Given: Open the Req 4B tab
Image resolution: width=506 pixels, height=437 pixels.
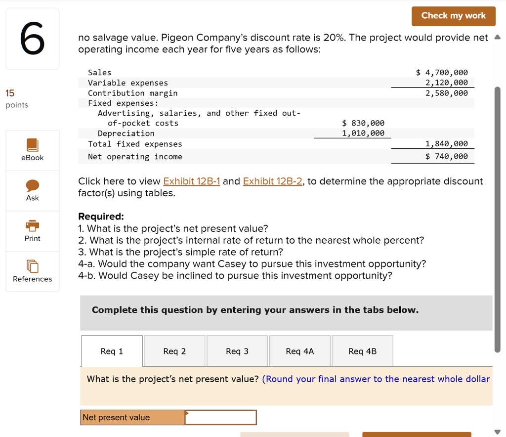Looking at the screenshot, I should (362, 351).
